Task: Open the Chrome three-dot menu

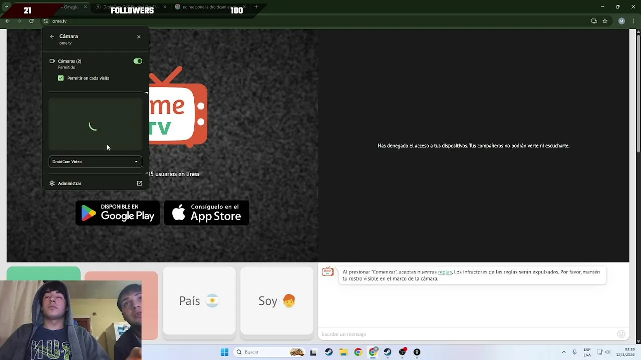Action: pos(633,21)
